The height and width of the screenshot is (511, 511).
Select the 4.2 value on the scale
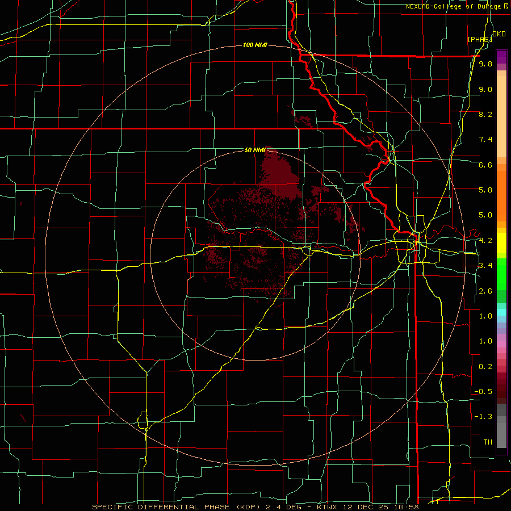[485, 241]
